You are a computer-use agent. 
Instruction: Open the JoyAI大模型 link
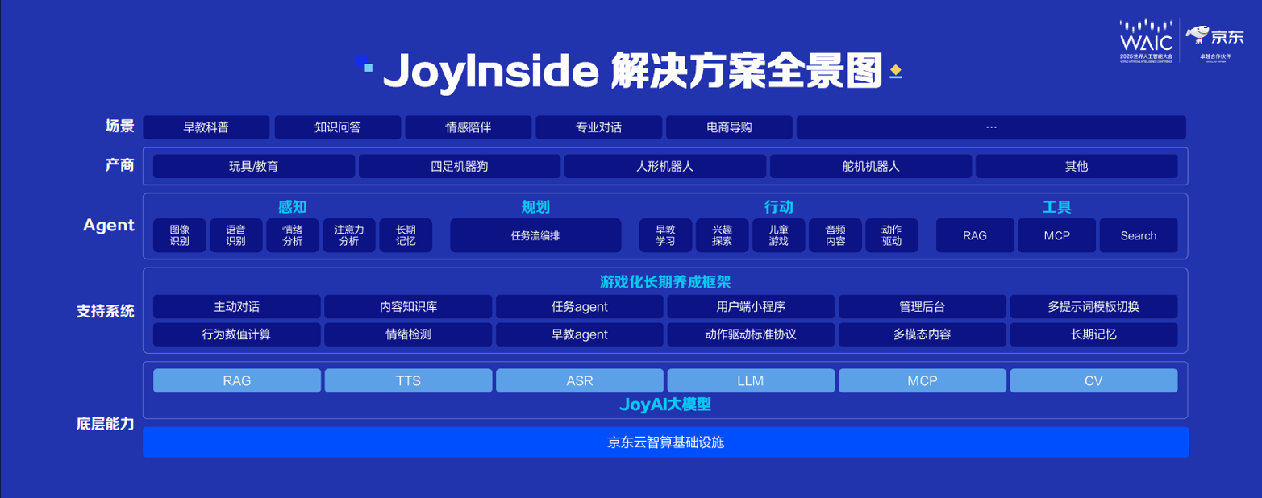pos(664,403)
